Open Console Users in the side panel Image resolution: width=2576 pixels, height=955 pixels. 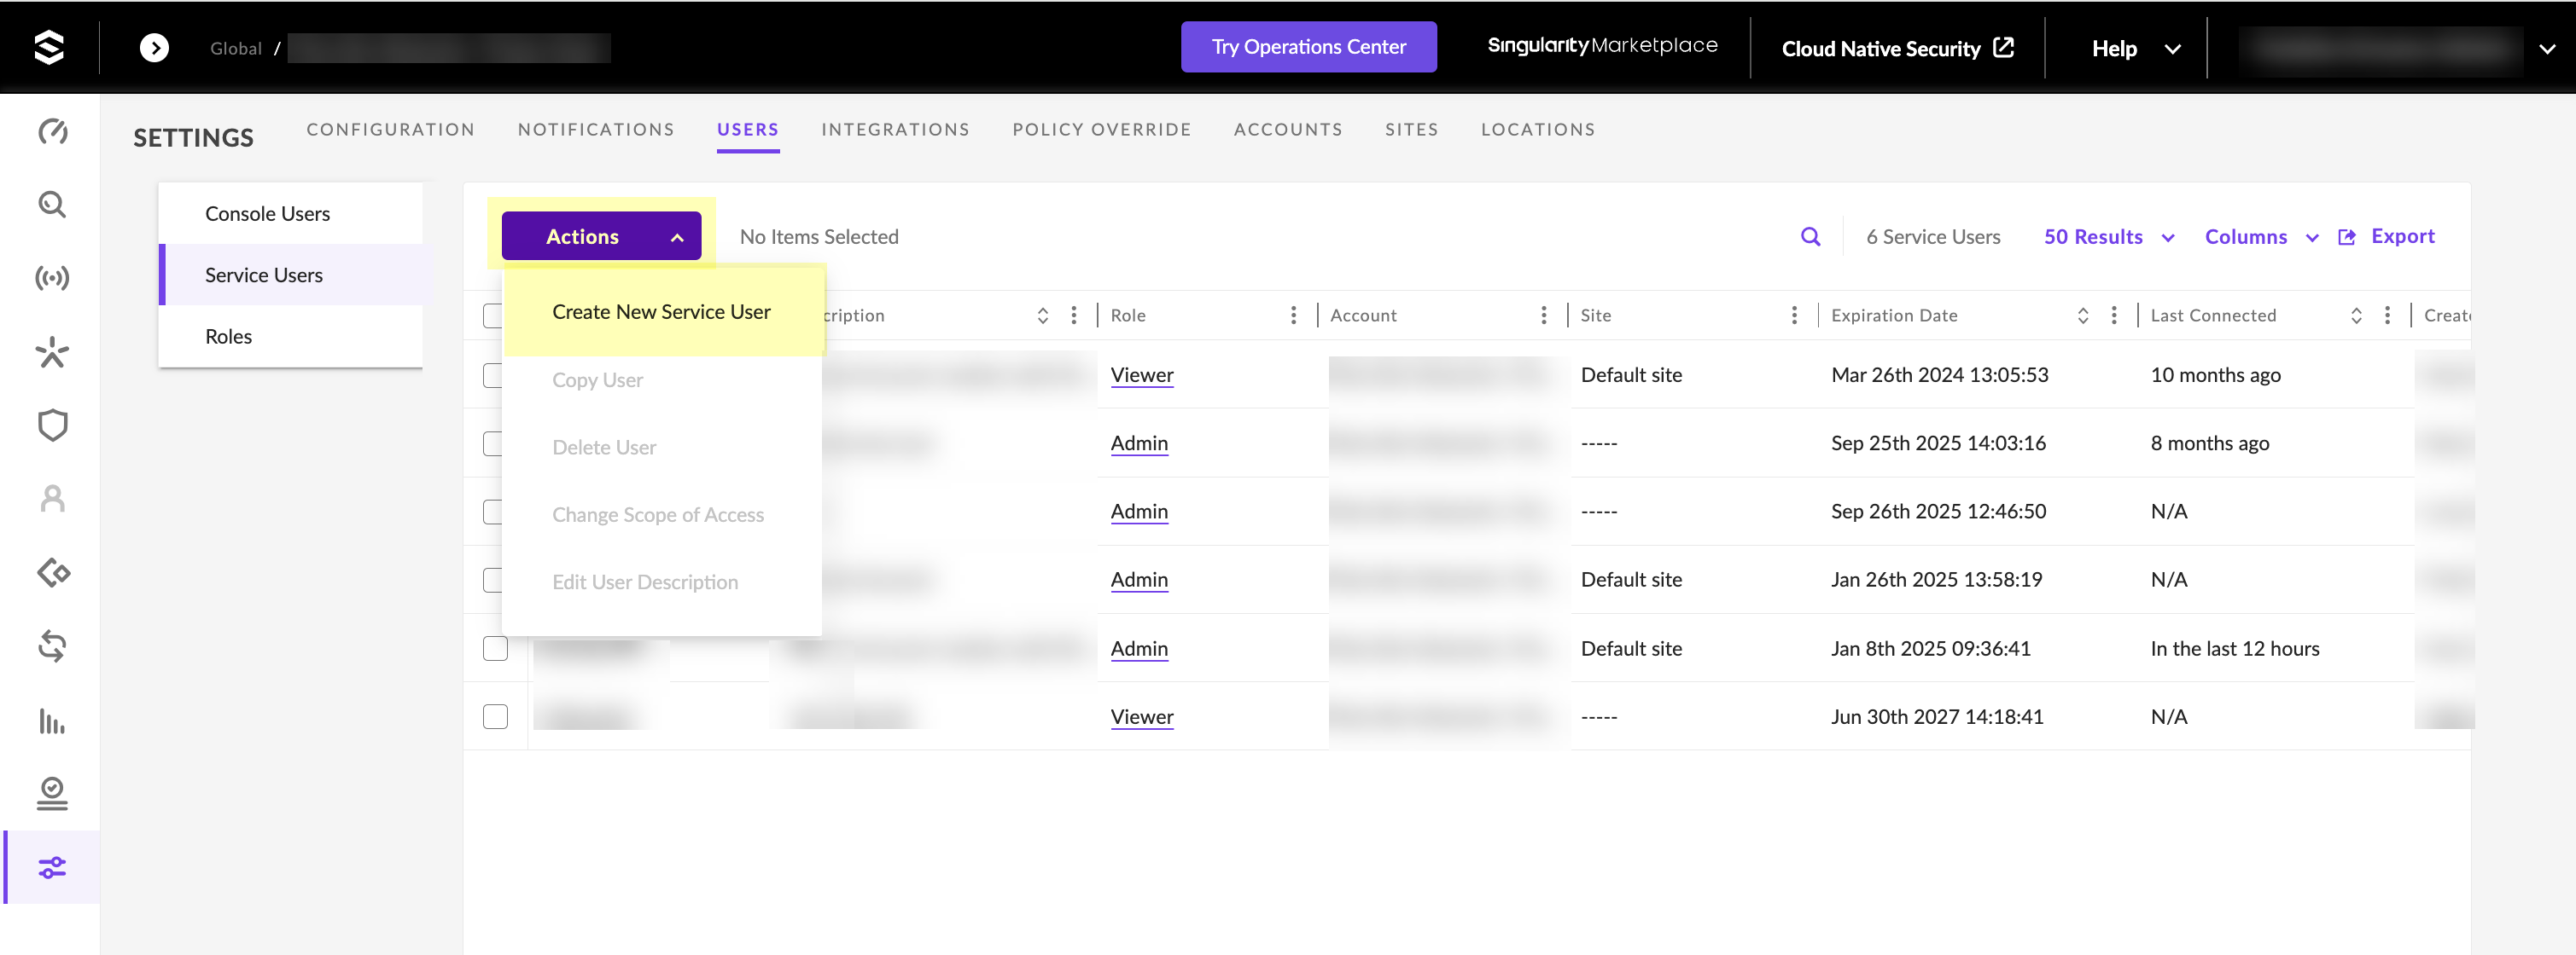(x=267, y=214)
